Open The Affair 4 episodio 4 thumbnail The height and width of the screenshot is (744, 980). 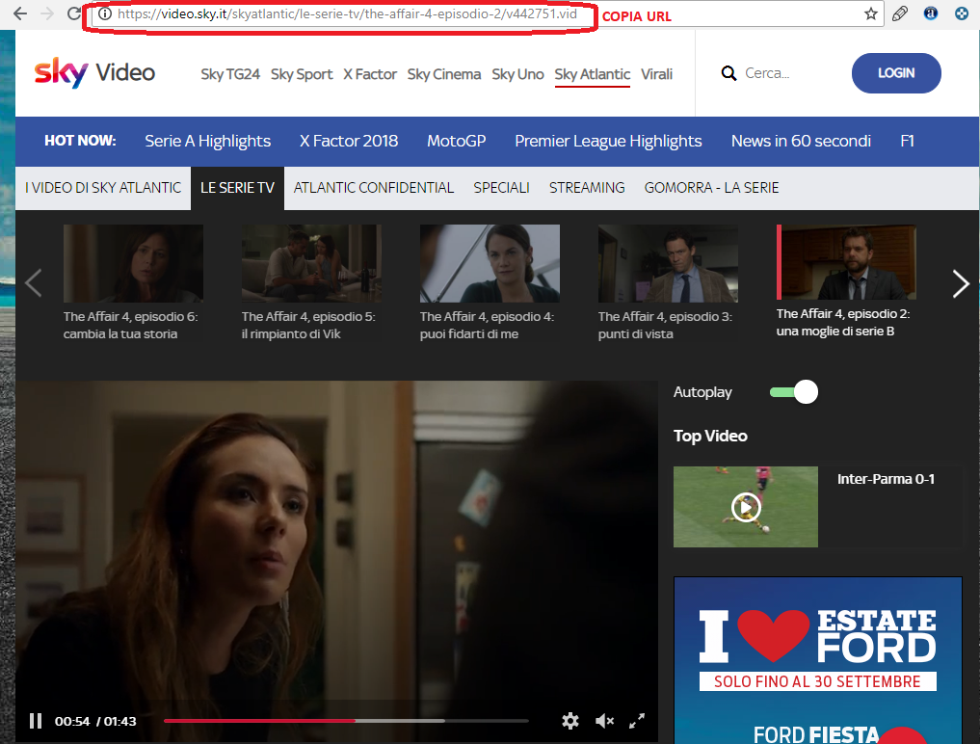pyautogui.click(x=490, y=263)
